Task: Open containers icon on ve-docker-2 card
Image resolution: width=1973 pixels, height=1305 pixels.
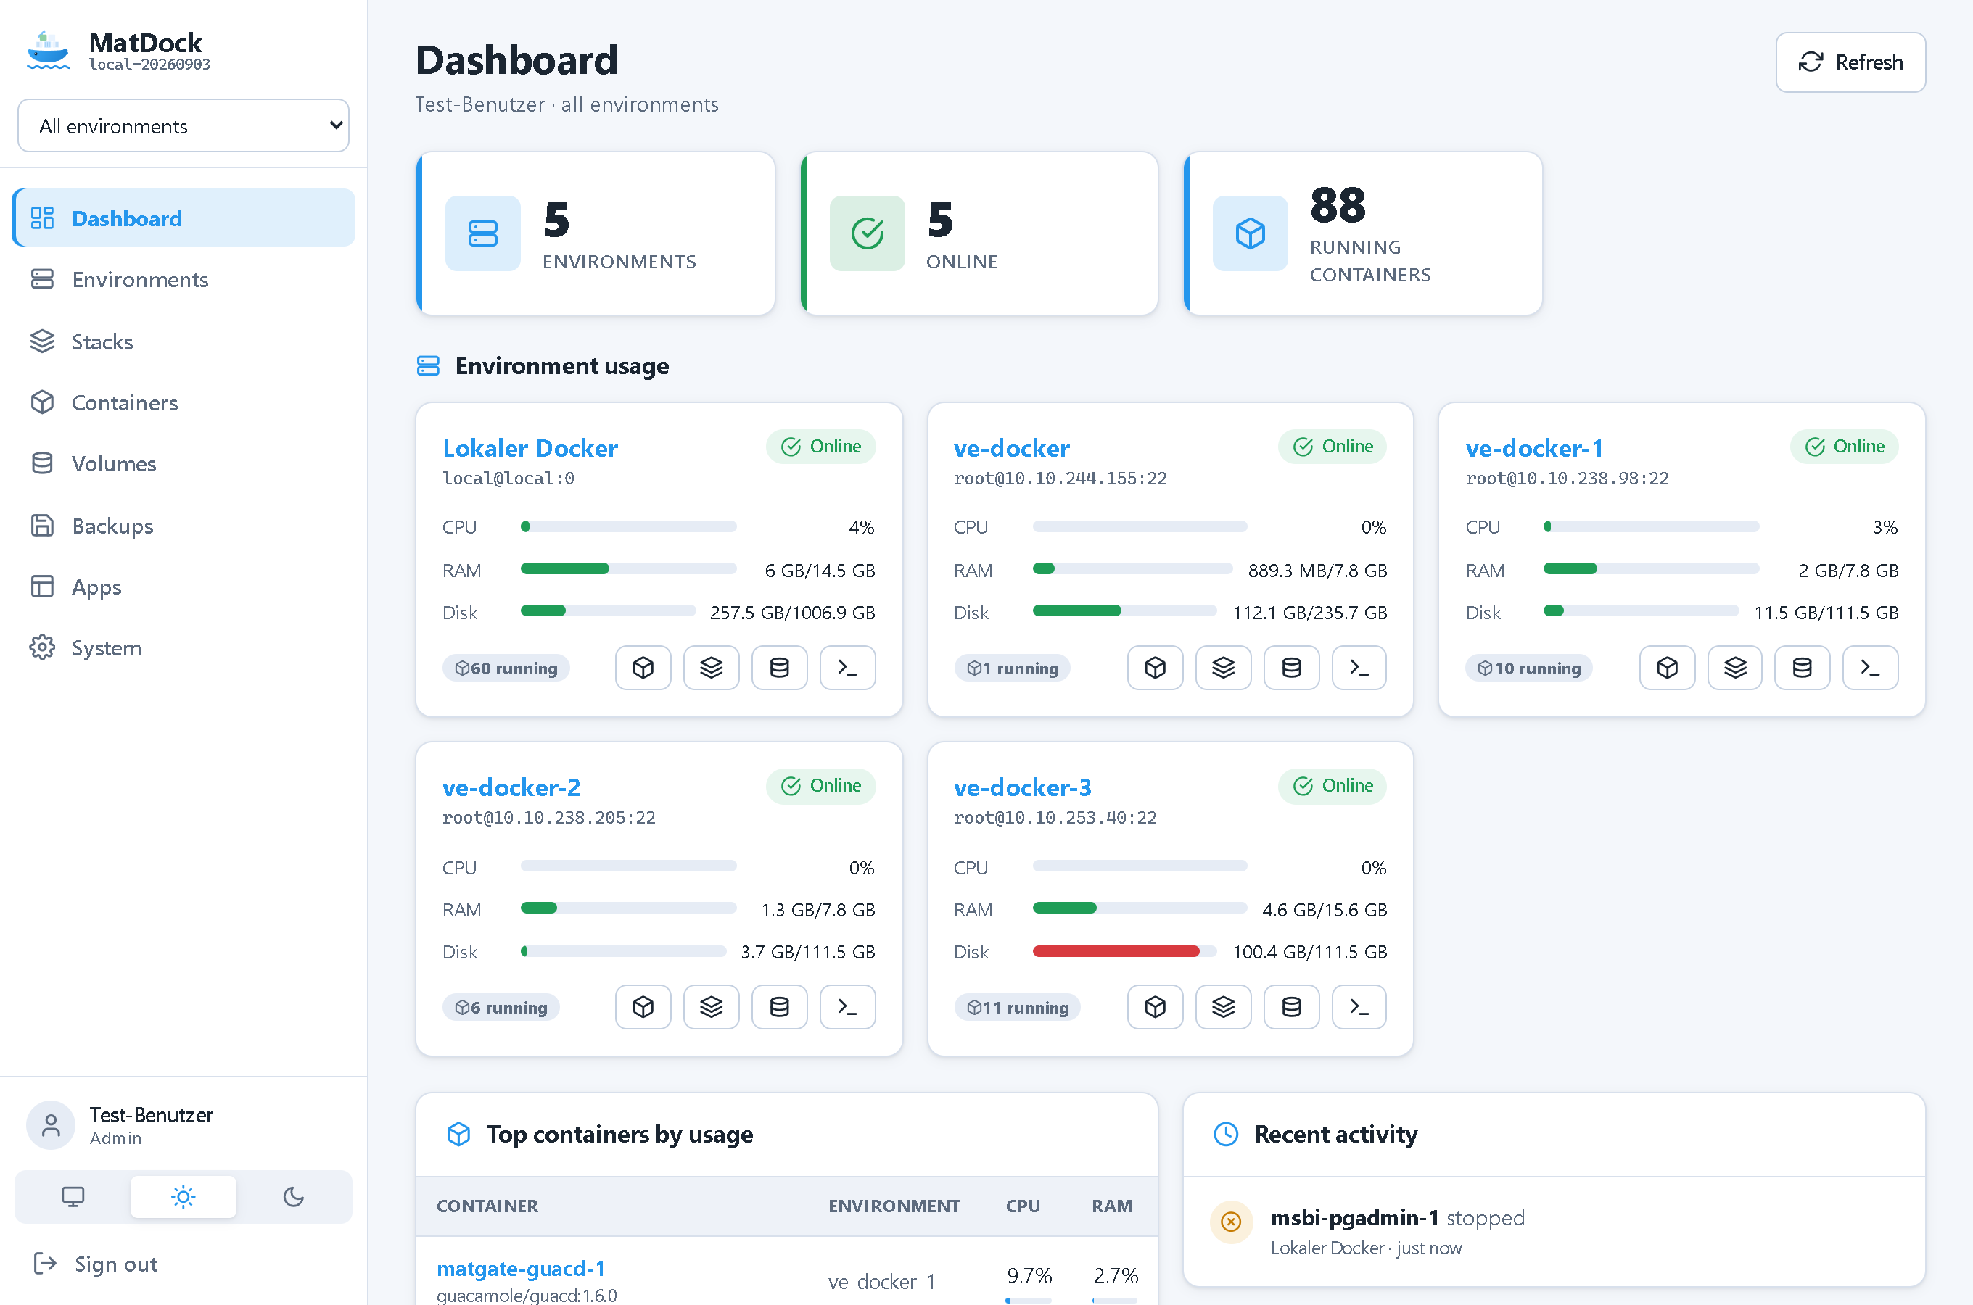Action: [643, 1007]
